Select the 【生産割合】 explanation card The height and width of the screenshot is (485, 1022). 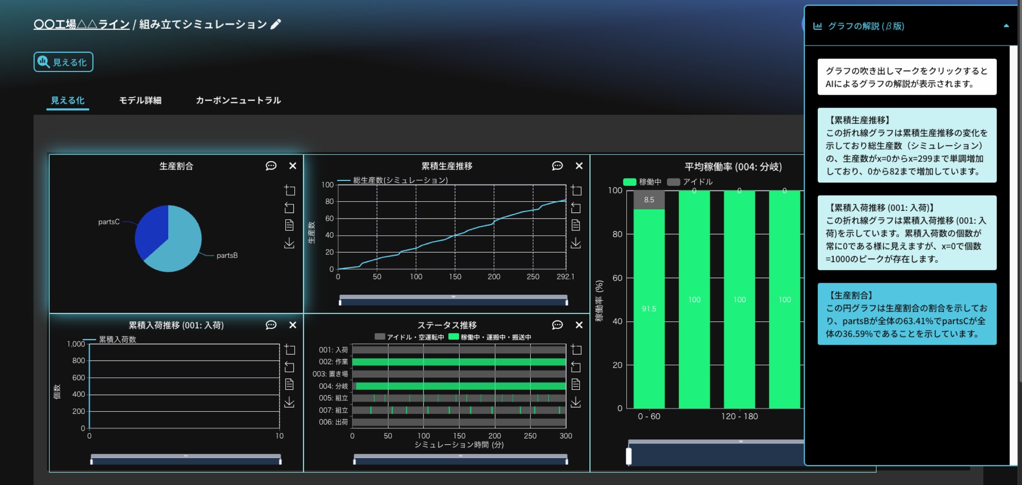click(x=906, y=314)
